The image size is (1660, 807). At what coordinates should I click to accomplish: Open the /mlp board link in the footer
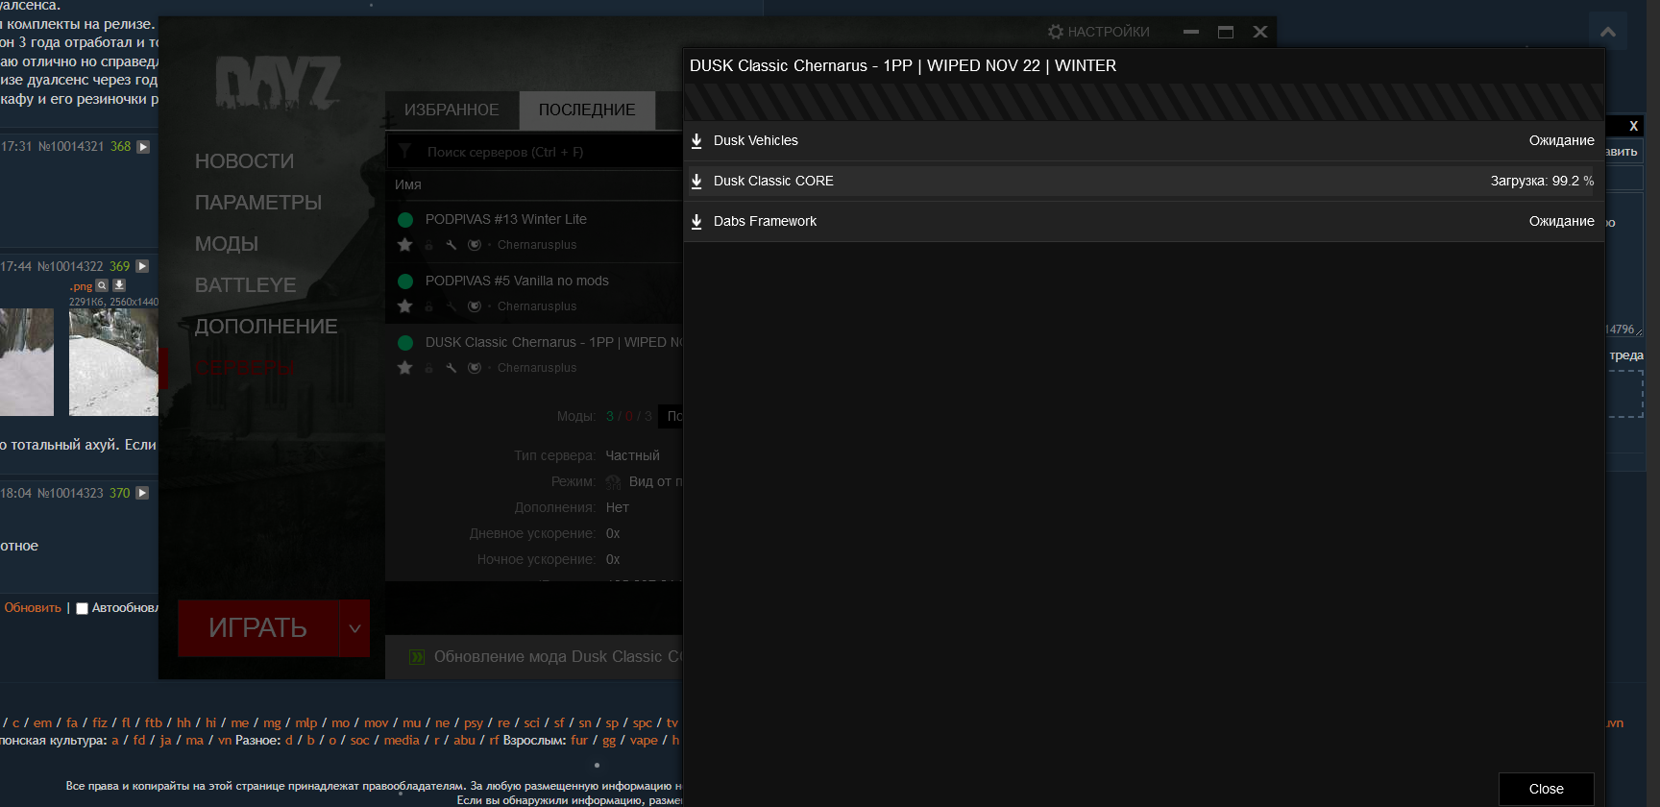tap(306, 723)
